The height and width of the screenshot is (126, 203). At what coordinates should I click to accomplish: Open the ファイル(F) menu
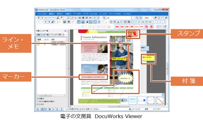coord(42,14)
